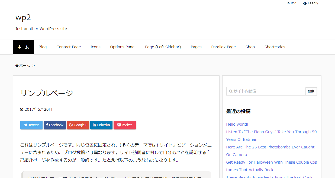Open the 25 Best Photobombs post

click(x=270, y=147)
